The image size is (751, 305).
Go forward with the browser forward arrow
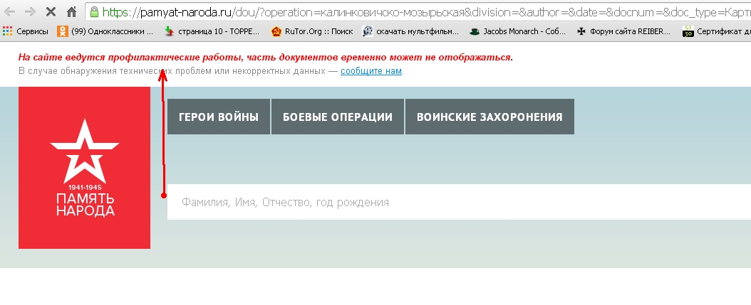(x=30, y=11)
